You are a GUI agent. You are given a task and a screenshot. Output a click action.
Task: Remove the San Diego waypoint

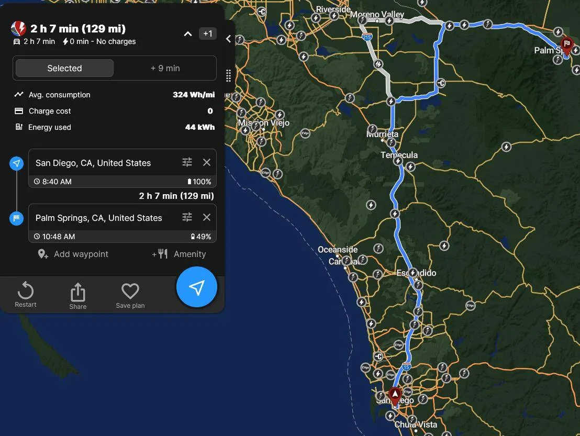(x=207, y=162)
